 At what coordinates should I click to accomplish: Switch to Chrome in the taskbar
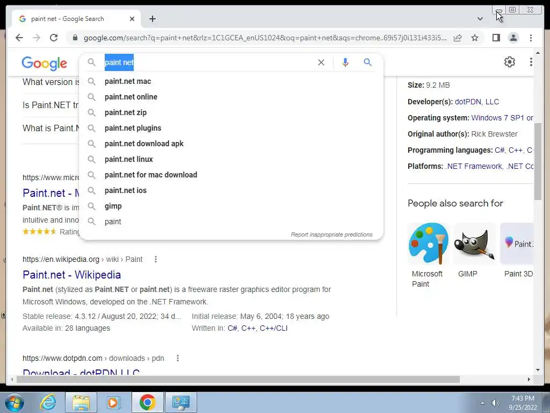point(147,402)
